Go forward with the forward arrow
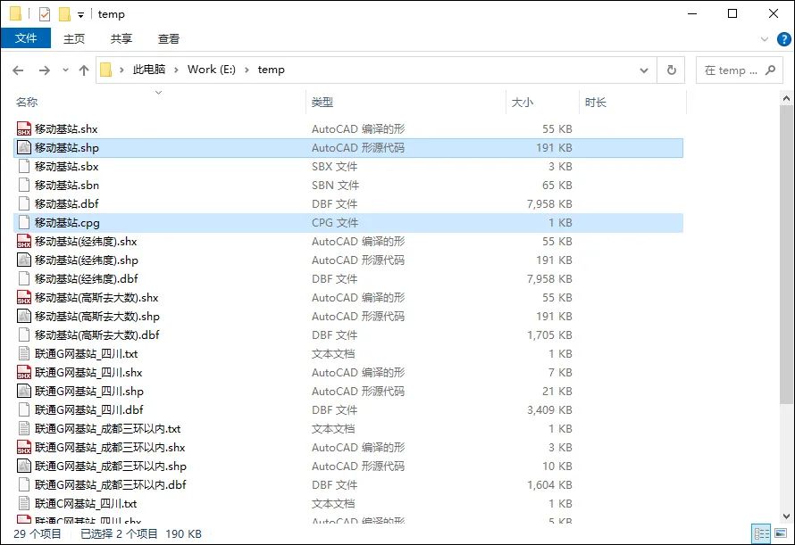 (45, 70)
